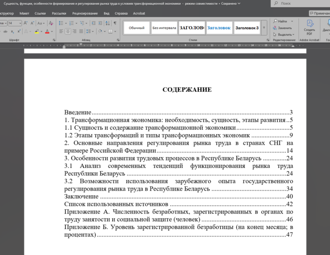
Task: Click Создать PDF button
Action: (x=309, y=27)
